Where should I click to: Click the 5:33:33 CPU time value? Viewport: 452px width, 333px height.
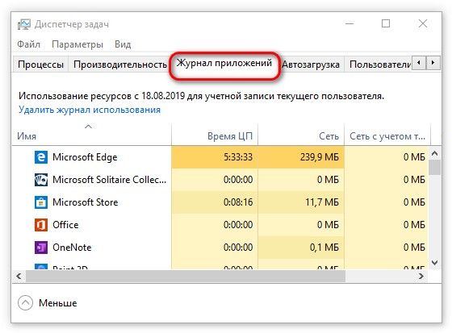tap(238, 157)
